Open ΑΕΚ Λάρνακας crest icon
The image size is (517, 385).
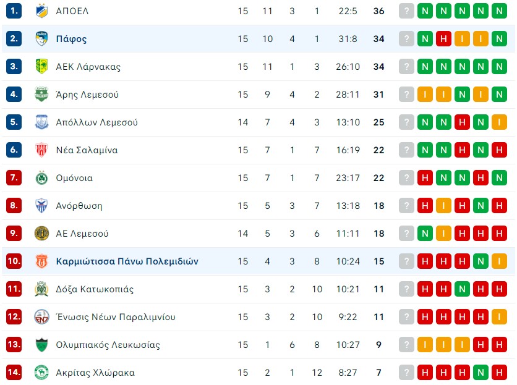click(x=41, y=66)
